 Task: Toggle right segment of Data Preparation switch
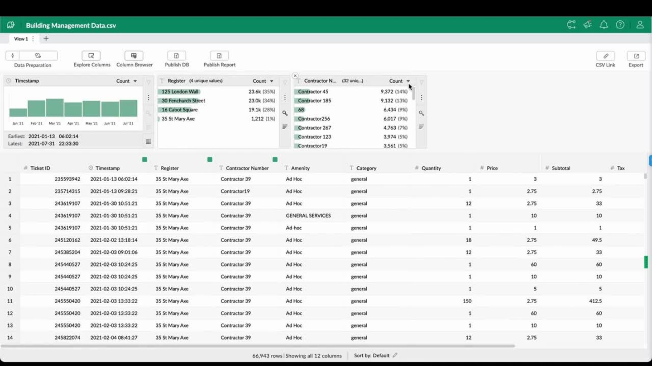tap(38, 56)
